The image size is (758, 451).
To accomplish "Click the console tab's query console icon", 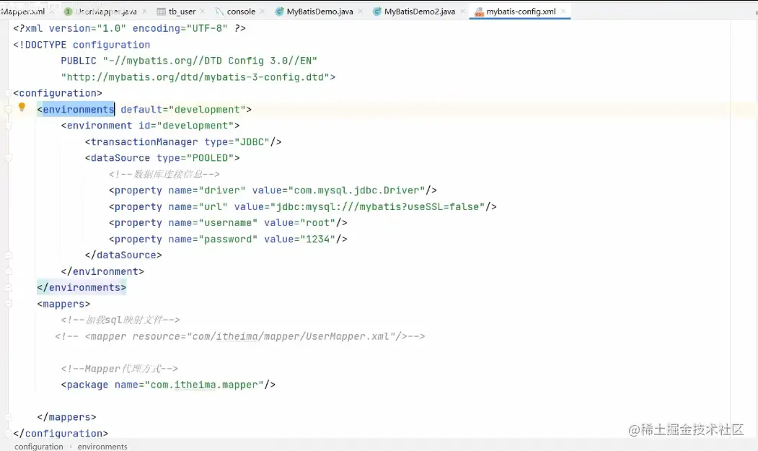I will [219, 11].
